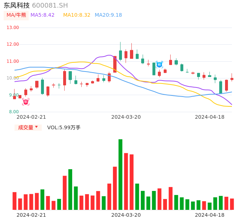Click the blue bear (熊) signal marker
Viewport: 249px width, 220px height.
pyautogui.click(x=159, y=65)
